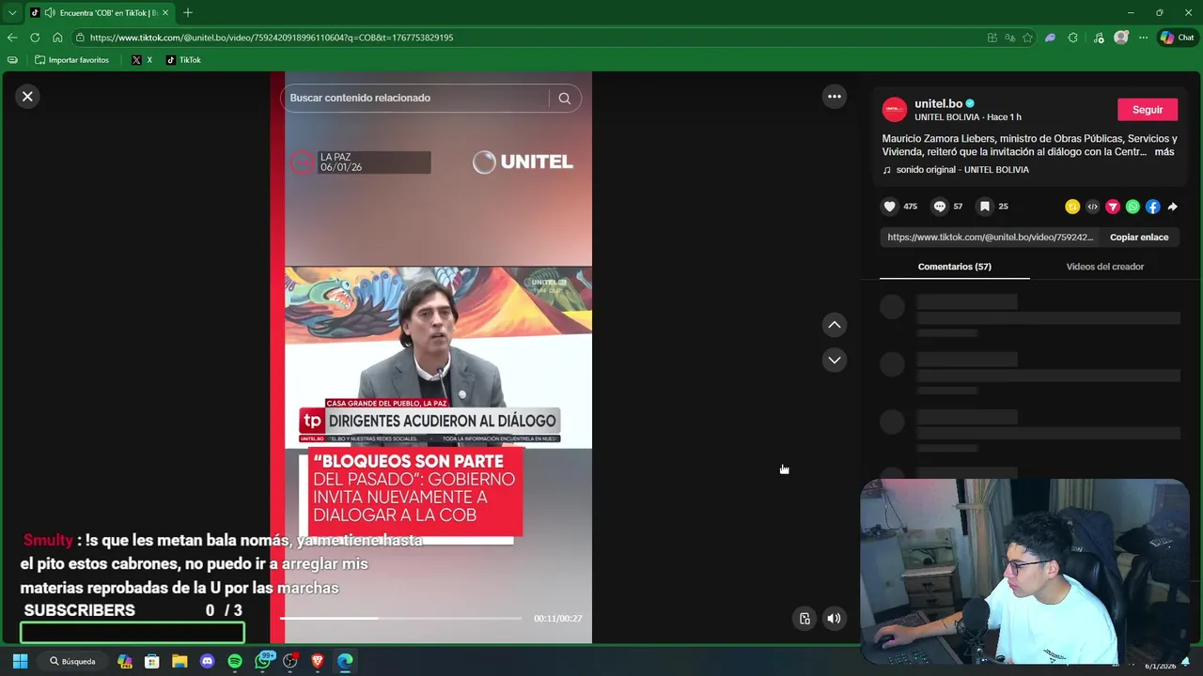Open the comments bubble icon
This screenshot has width=1203, height=676.
[x=939, y=207]
